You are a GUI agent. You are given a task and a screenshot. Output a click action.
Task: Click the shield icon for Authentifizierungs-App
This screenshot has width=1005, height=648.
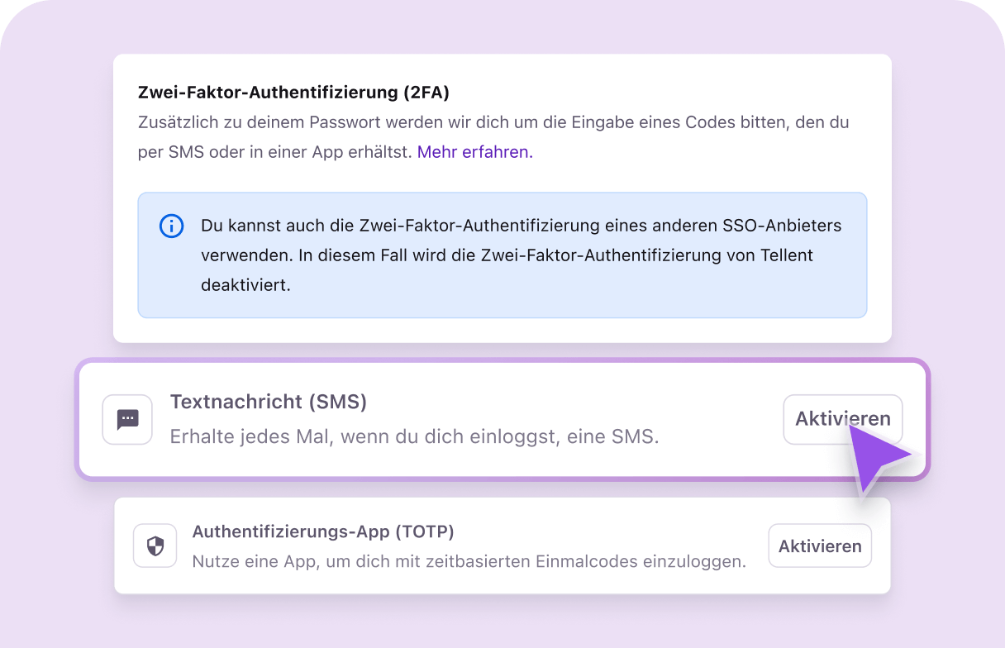tap(155, 545)
